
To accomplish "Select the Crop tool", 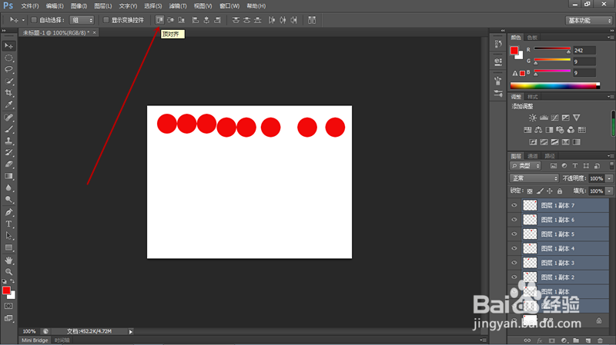I will pyautogui.click(x=8, y=93).
